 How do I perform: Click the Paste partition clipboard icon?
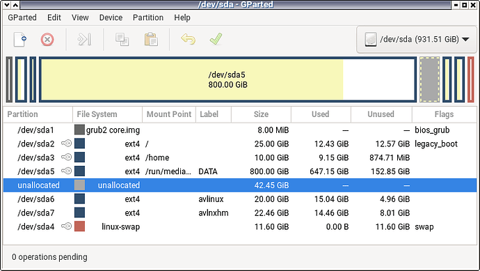151,40
